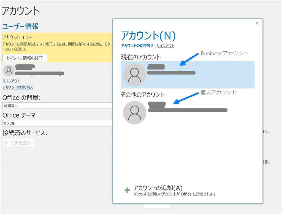The width and height of the screenshot is (282, 214).
Task: Click サインアウト link on the Account page
Action: pos(11,81)
